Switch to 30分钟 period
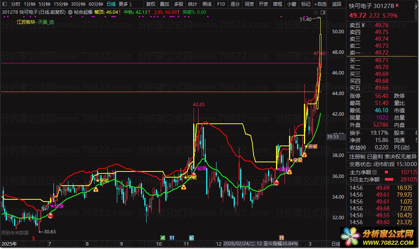This screenshot has height=249, width=420. (78, 4)
